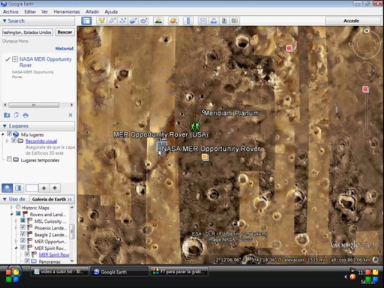The width and height of the screenshot is (384, 288).
Task: Open the Editar menu
Action: click(30, 12)
